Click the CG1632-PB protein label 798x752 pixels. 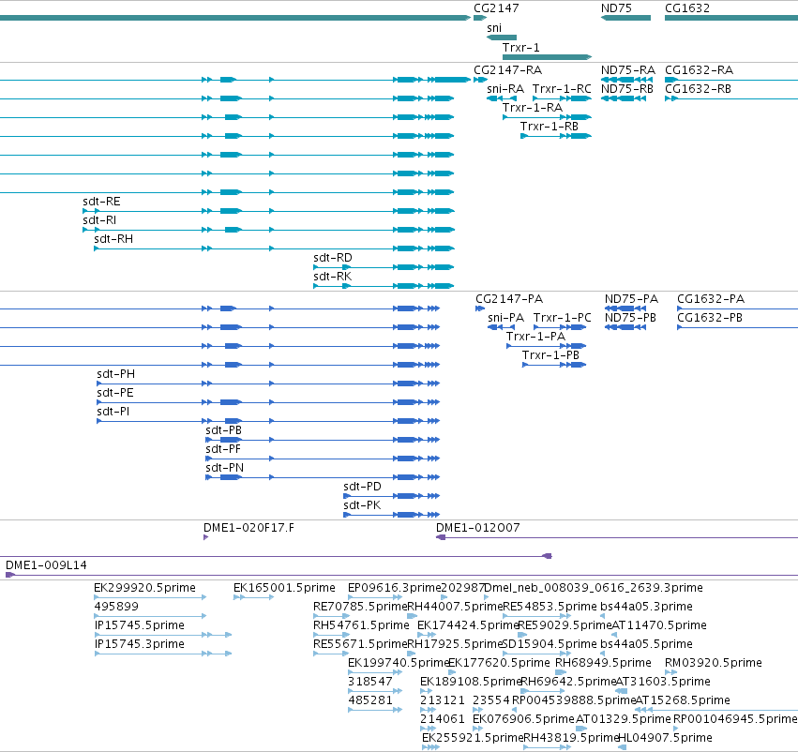pyautogui.click(x=710, y=318)
